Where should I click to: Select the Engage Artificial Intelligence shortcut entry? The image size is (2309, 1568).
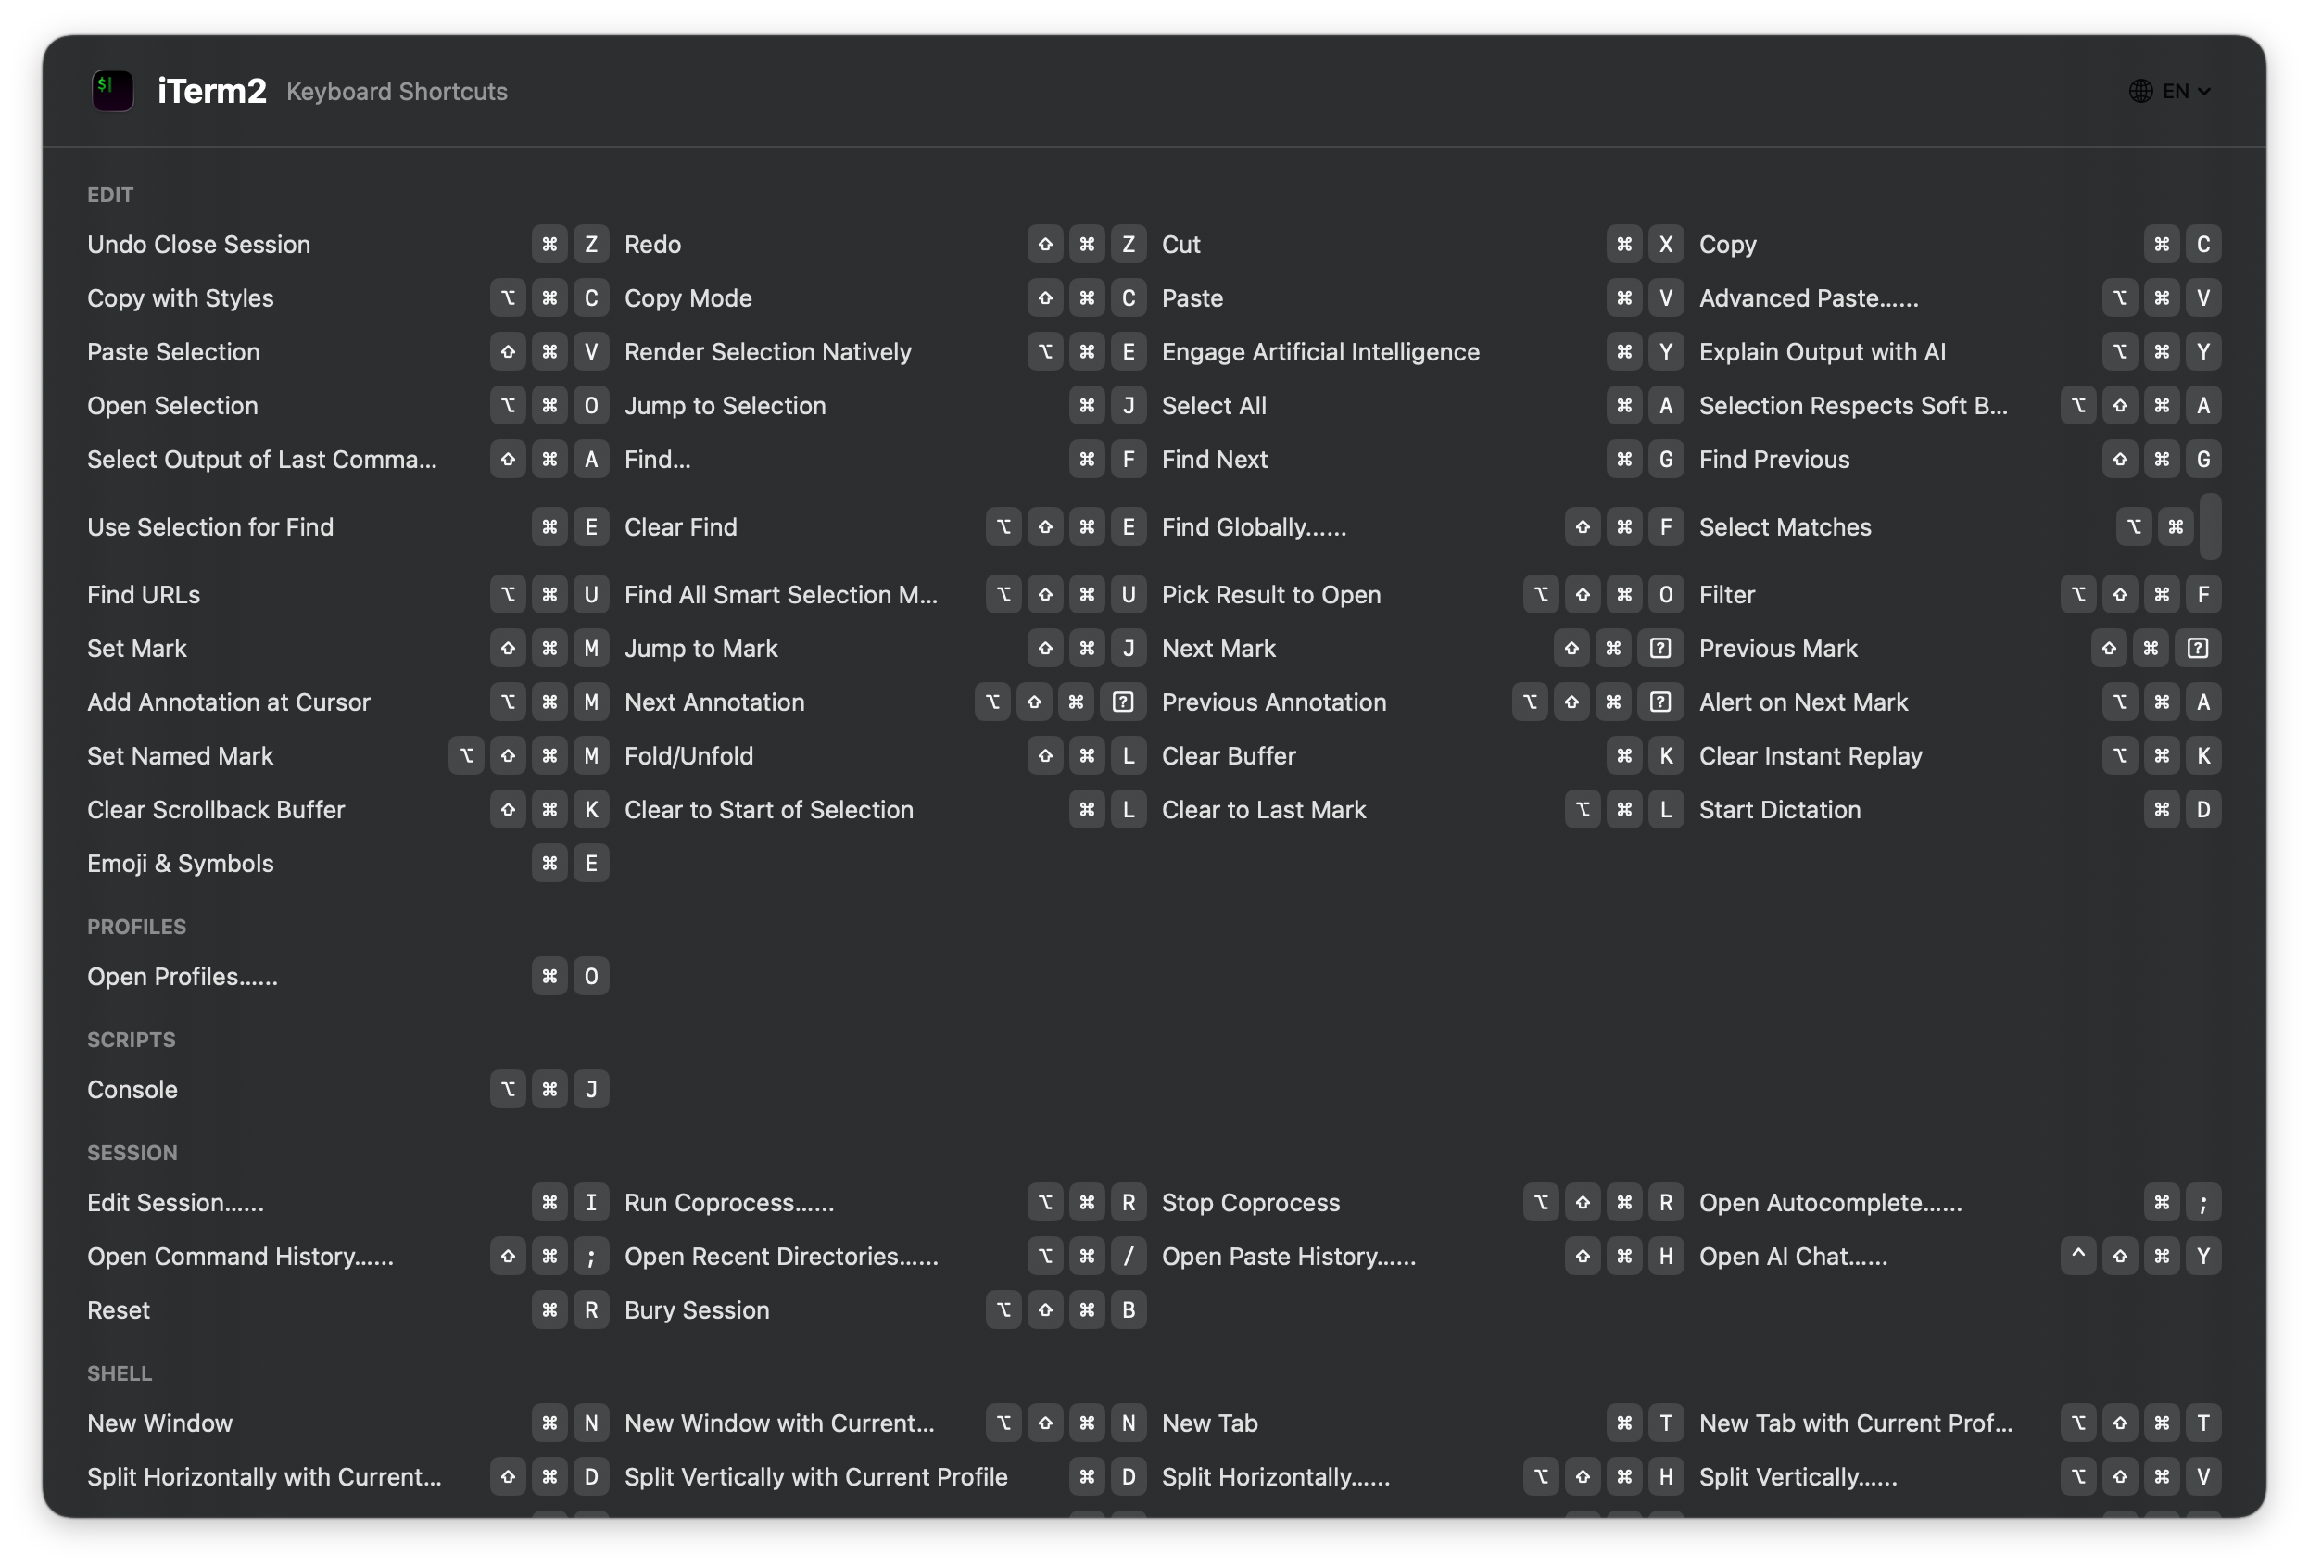point(1320,351)
